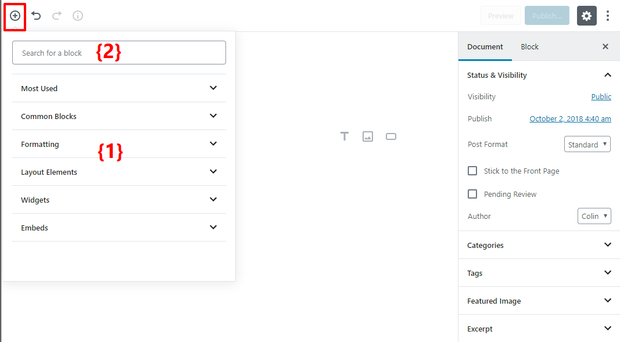This screenshot has width=620, height=342.
Task: Insert an image block via picture icon
Action: tap(367, 136)
